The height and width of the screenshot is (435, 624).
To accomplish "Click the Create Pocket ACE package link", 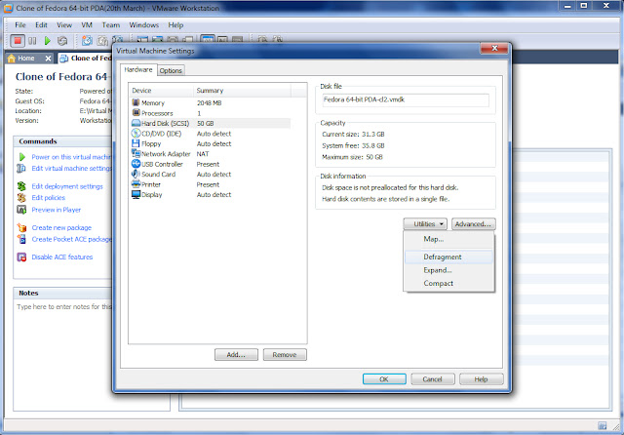I will coord(72,239).
